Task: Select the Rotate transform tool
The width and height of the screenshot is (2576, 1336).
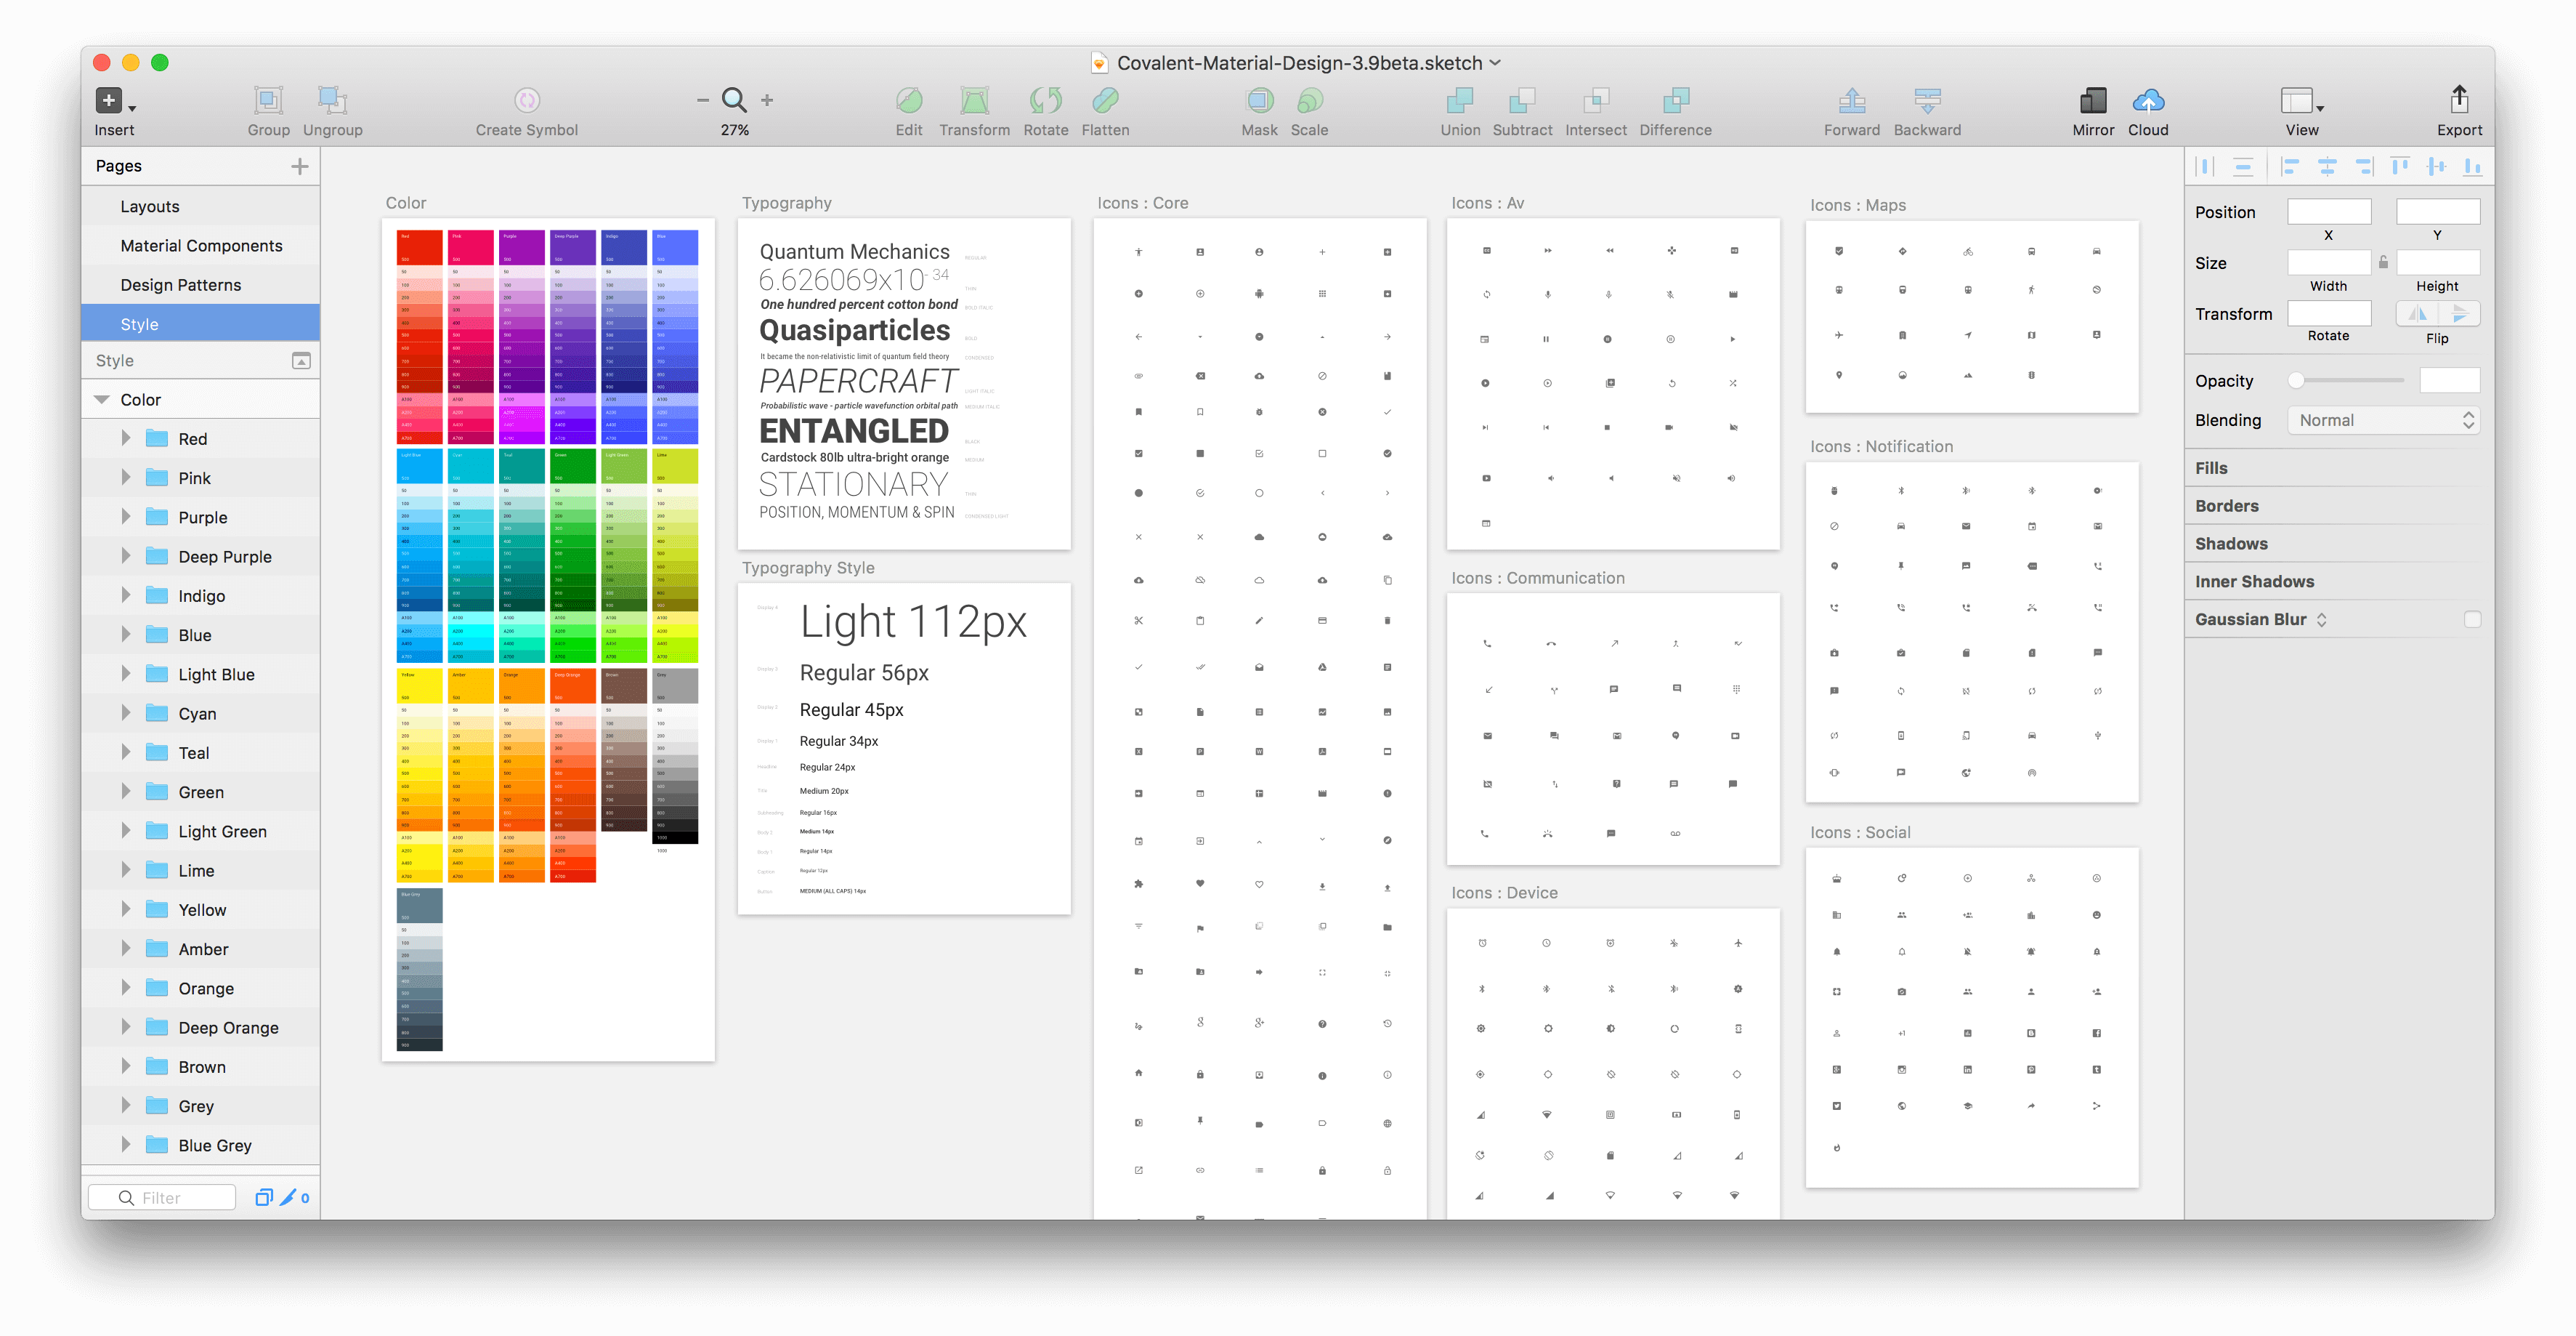Action: (1044, 108)
